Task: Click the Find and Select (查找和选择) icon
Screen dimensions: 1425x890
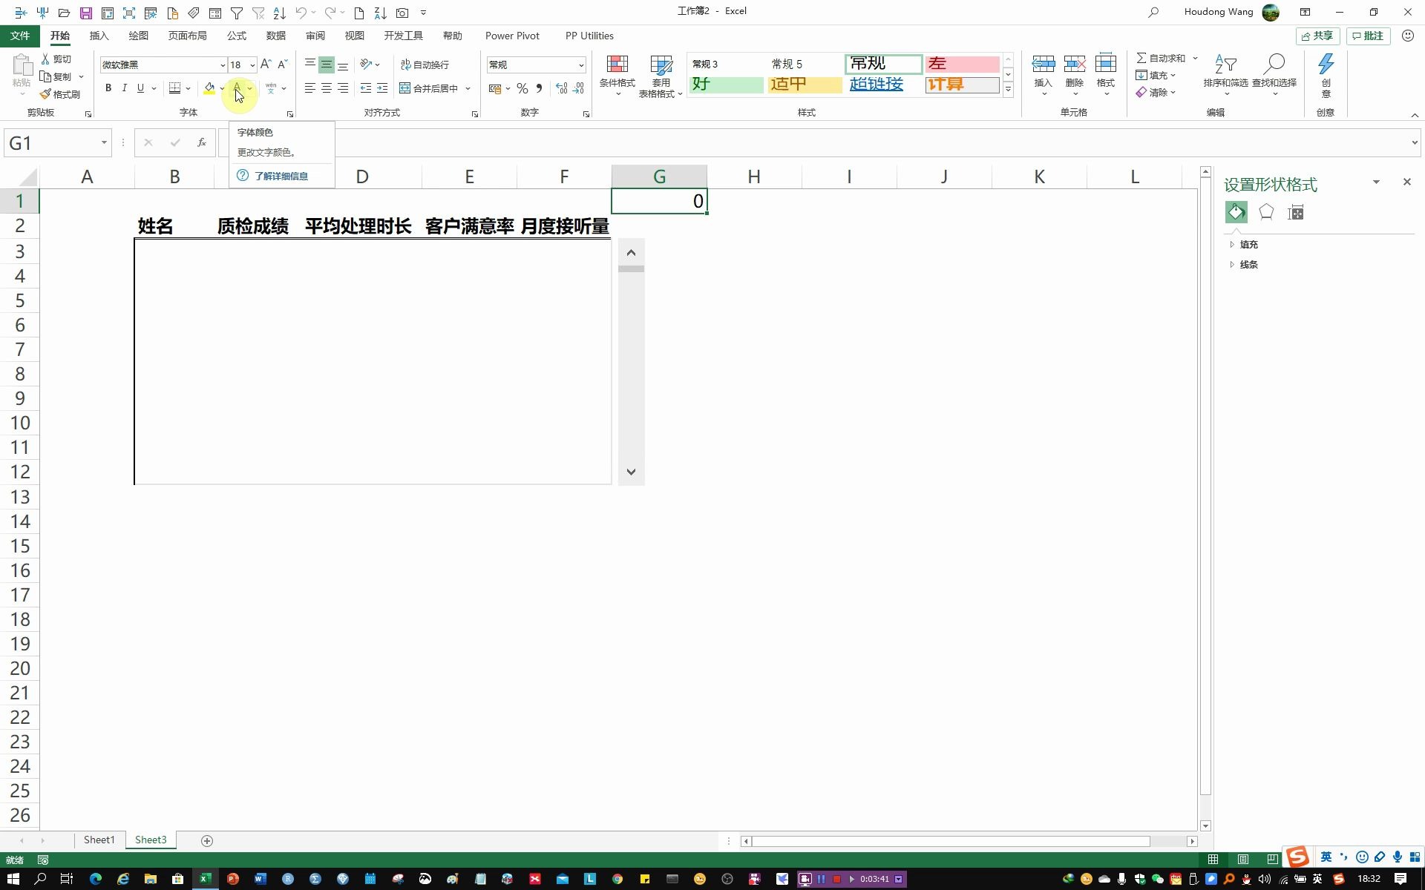Action: (1274, 65)
